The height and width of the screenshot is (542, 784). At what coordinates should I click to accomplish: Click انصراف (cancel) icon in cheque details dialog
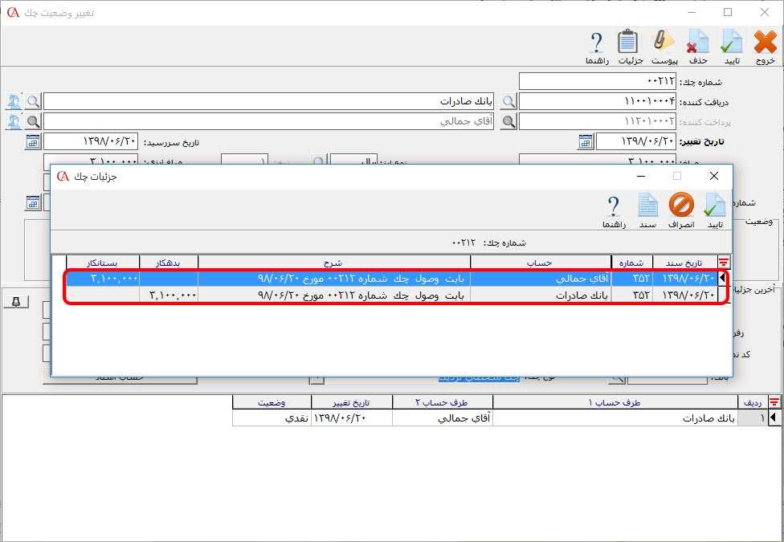click(680, 210)
